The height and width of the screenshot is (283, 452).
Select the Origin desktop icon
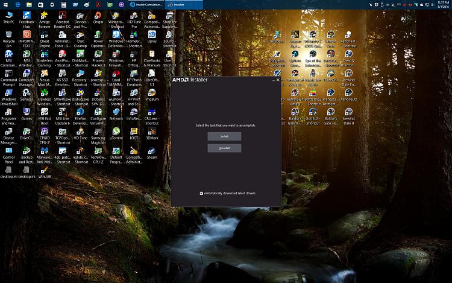98,17
